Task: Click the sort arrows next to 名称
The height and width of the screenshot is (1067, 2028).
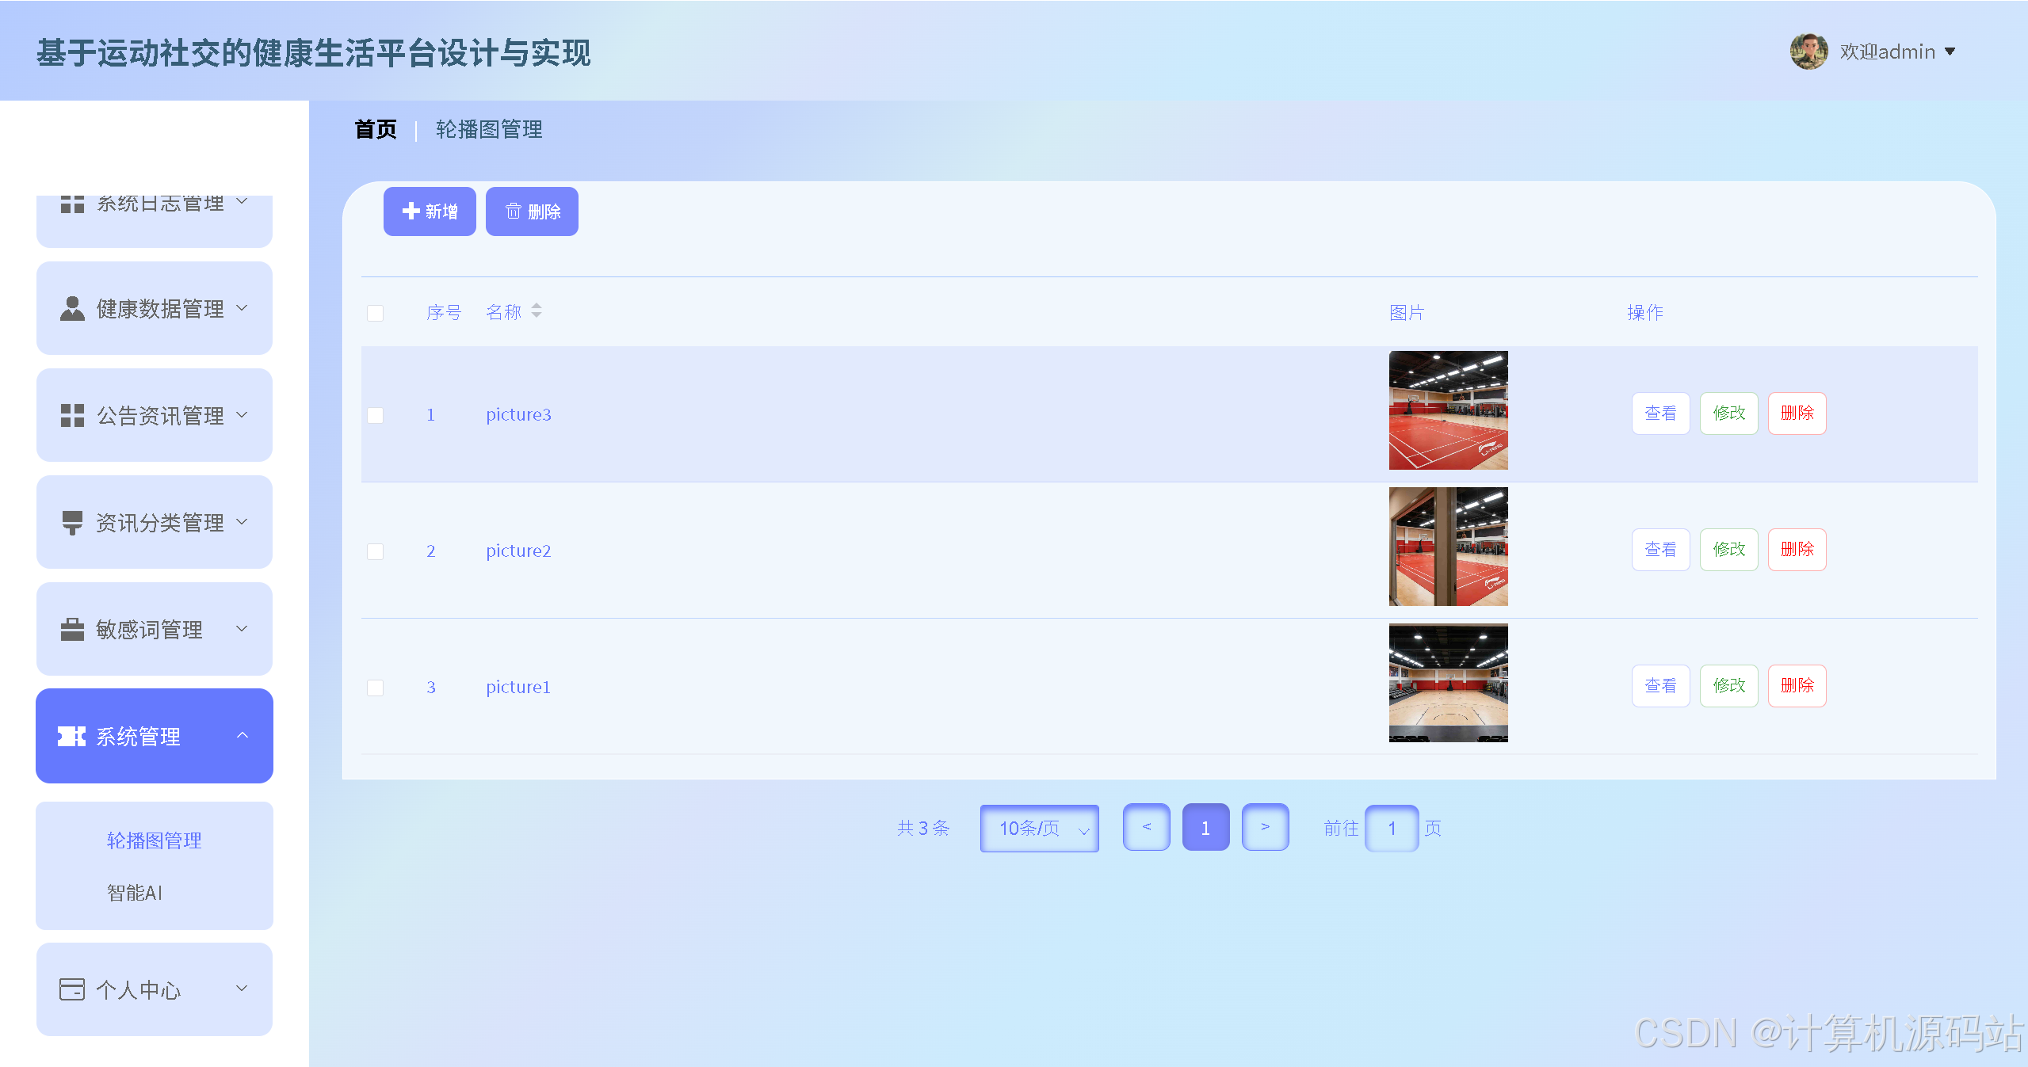Action: pos(537,311)
